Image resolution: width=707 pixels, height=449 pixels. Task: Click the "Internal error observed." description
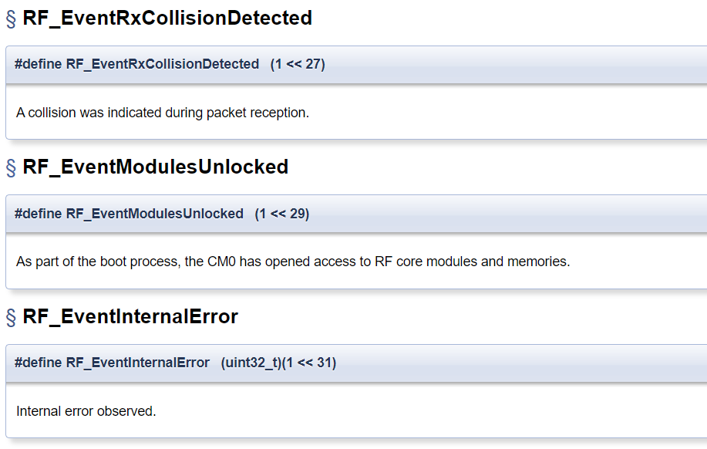coord(86,411)
